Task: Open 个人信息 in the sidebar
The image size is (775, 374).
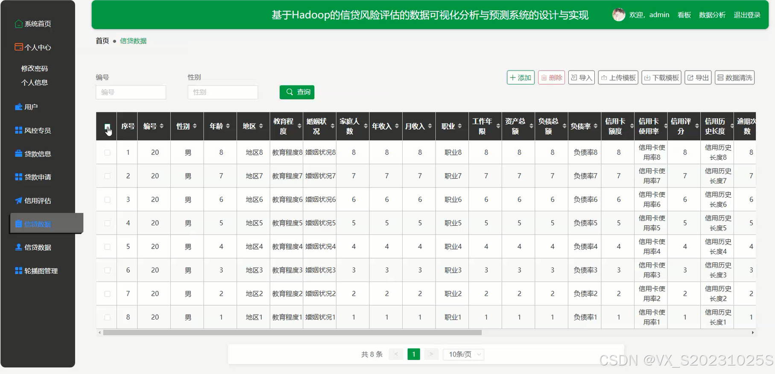Action: tap(35, 83)
